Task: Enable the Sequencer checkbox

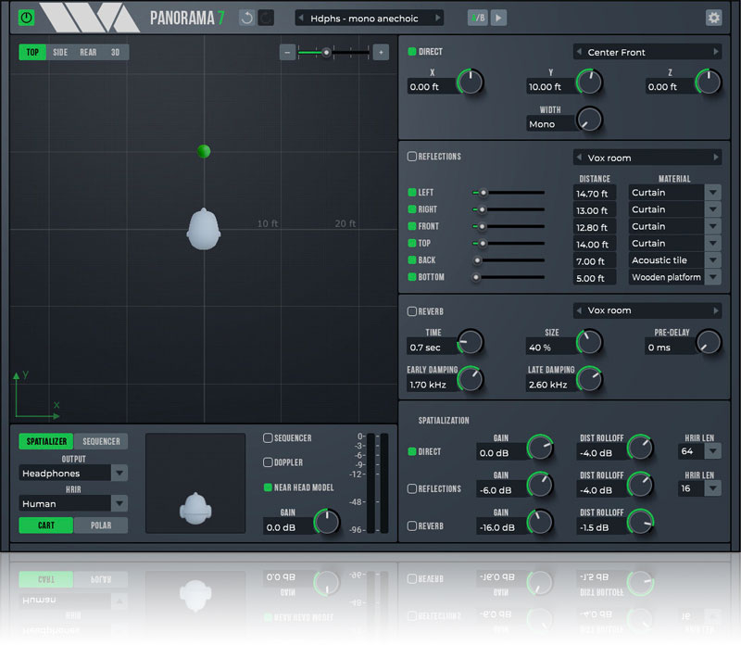Action: pos(268,438)
